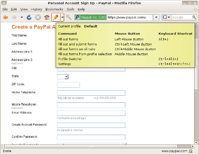Viewport: 199px width, 155px height.
Task: Open the Bookmarks menu
Action: 54,9
